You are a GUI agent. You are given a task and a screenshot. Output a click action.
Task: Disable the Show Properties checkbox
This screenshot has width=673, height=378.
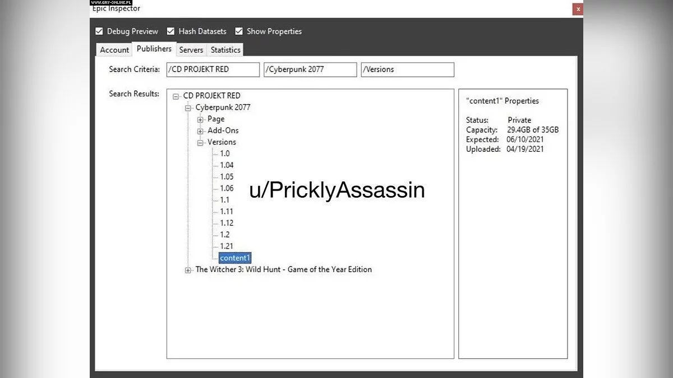click(239, 31)
